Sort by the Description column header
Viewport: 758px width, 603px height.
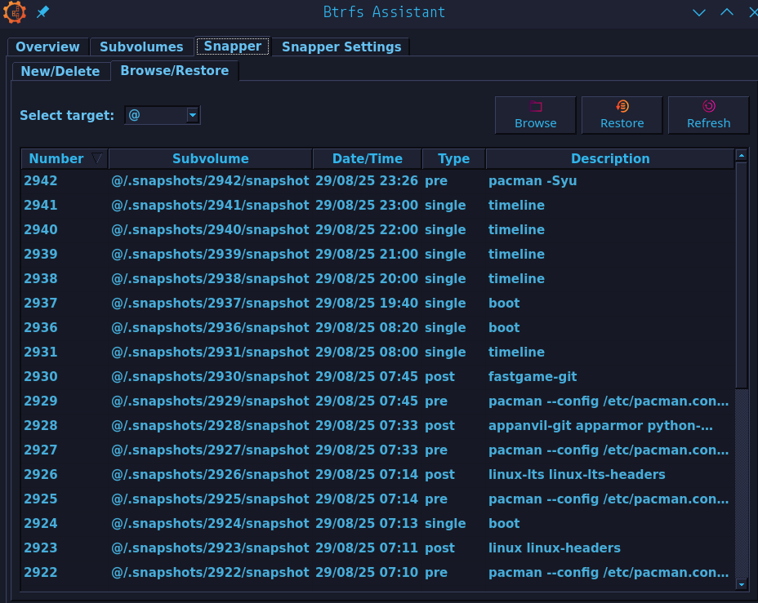[610, 159]
